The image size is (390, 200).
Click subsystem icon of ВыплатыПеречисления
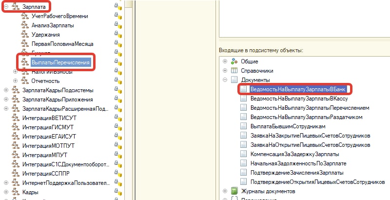click(x=25, y=62)
